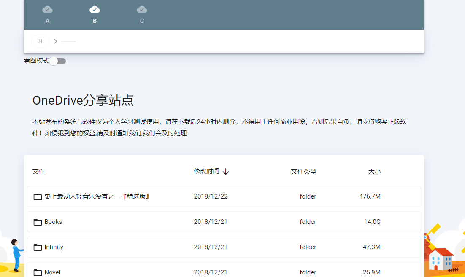
Task: Switch to drive tab C
Action: pyautogui.click(x=142, y=14)
